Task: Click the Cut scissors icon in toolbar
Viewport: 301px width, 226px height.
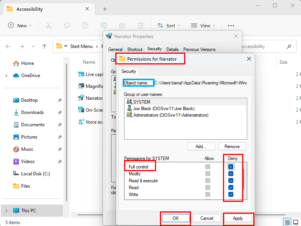Action: [x=48, y=25]
